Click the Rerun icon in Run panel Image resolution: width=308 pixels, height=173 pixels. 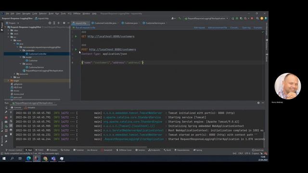point(6,108)
